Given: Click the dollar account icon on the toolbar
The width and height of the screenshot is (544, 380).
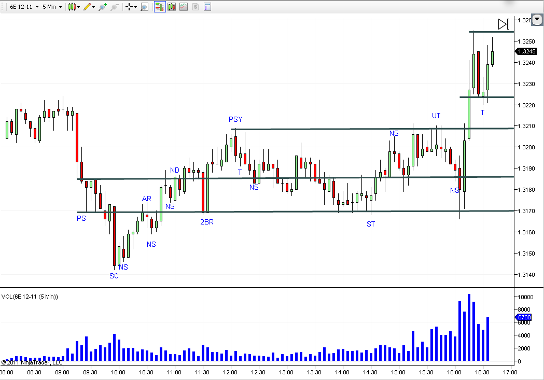Looking at the screenshot, I should 195,7.
